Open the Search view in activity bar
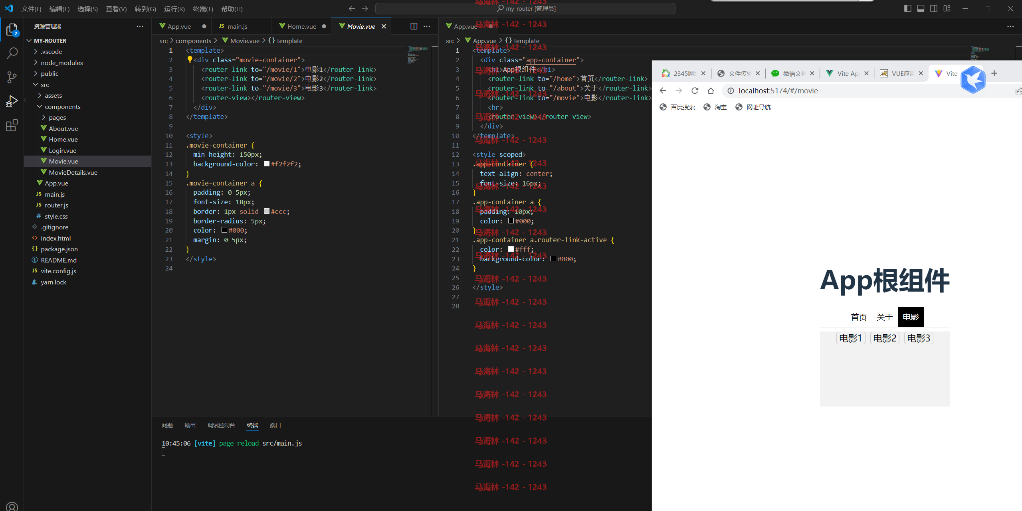Viewport: 1022px width, 511px height. (x=12, y=53)
